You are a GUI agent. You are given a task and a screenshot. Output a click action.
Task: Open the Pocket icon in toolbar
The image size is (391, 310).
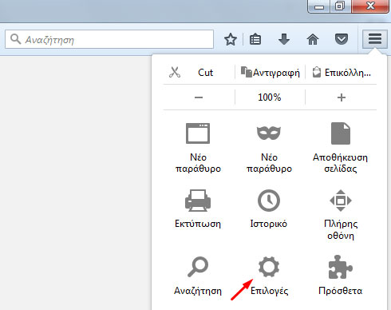coord(342,39)
